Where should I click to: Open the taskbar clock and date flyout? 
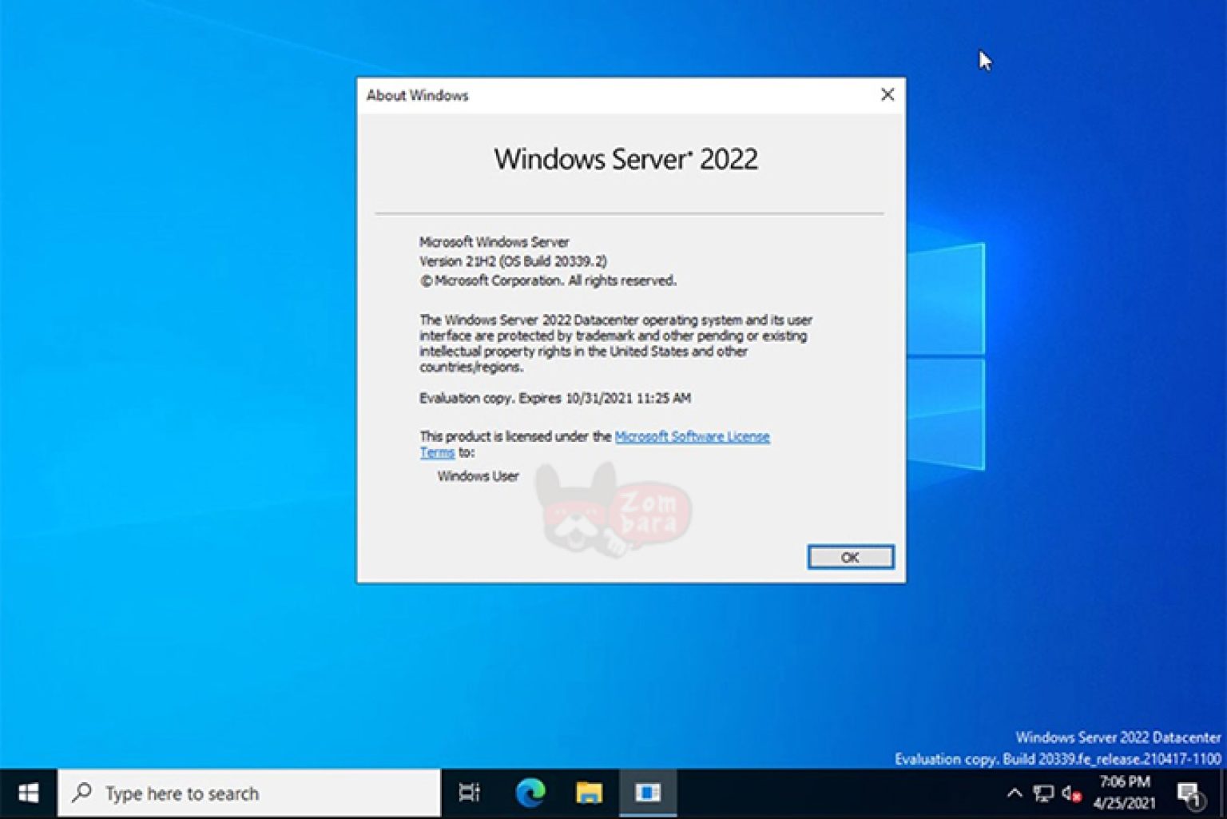tap(1124, 793)
